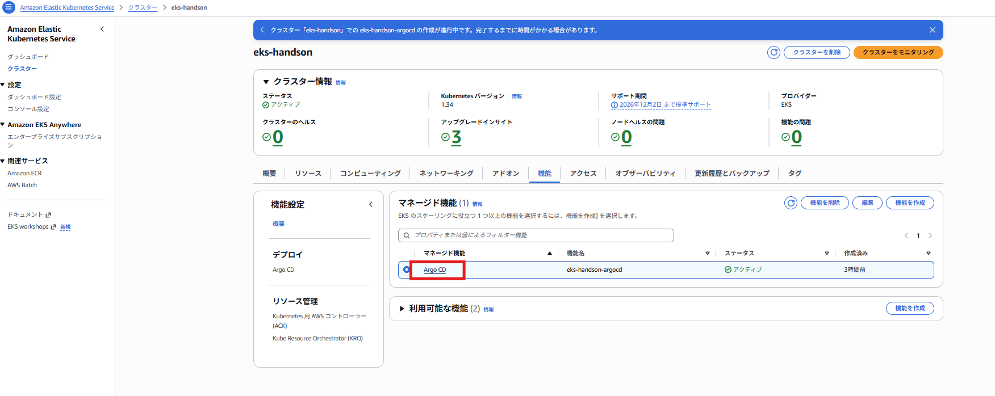Open the Amazon Elastic Kubernetes Service breadcrumb

(x=67, y=7)
